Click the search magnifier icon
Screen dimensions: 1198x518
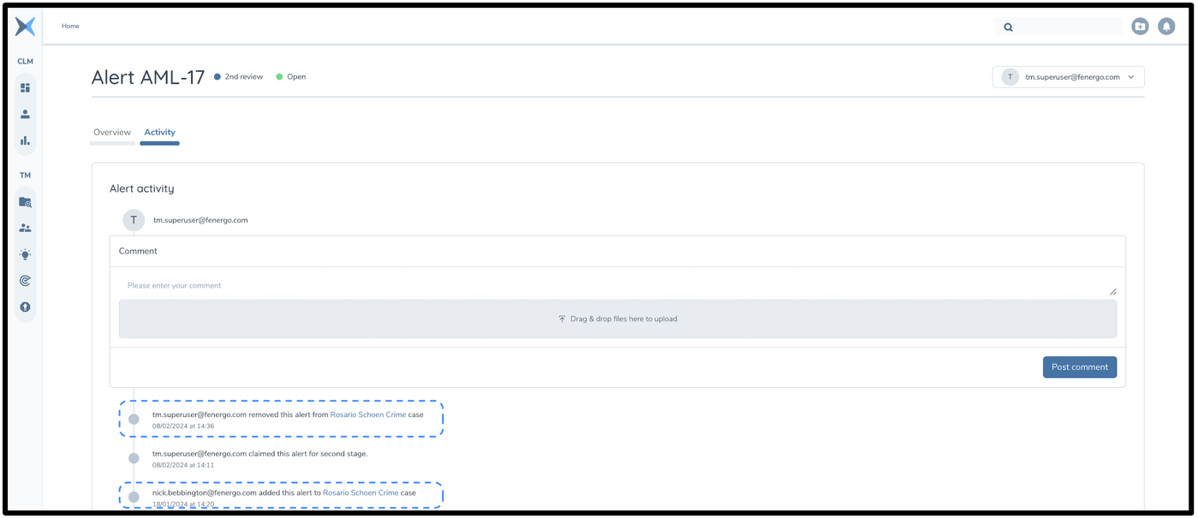1009,27
